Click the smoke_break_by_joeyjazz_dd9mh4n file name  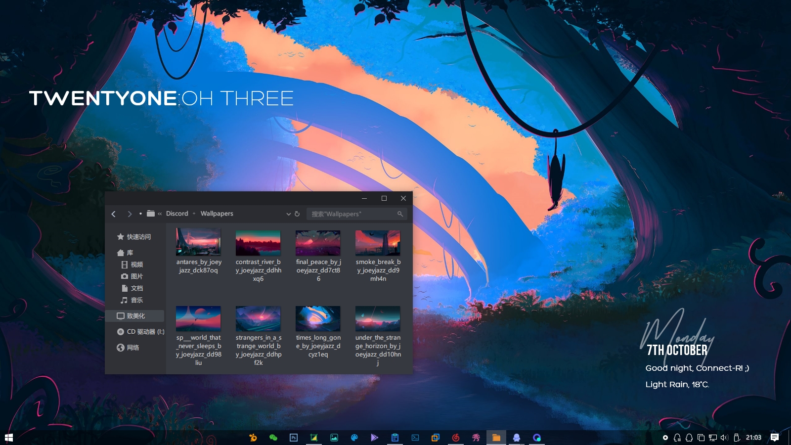tap(378, 270)
